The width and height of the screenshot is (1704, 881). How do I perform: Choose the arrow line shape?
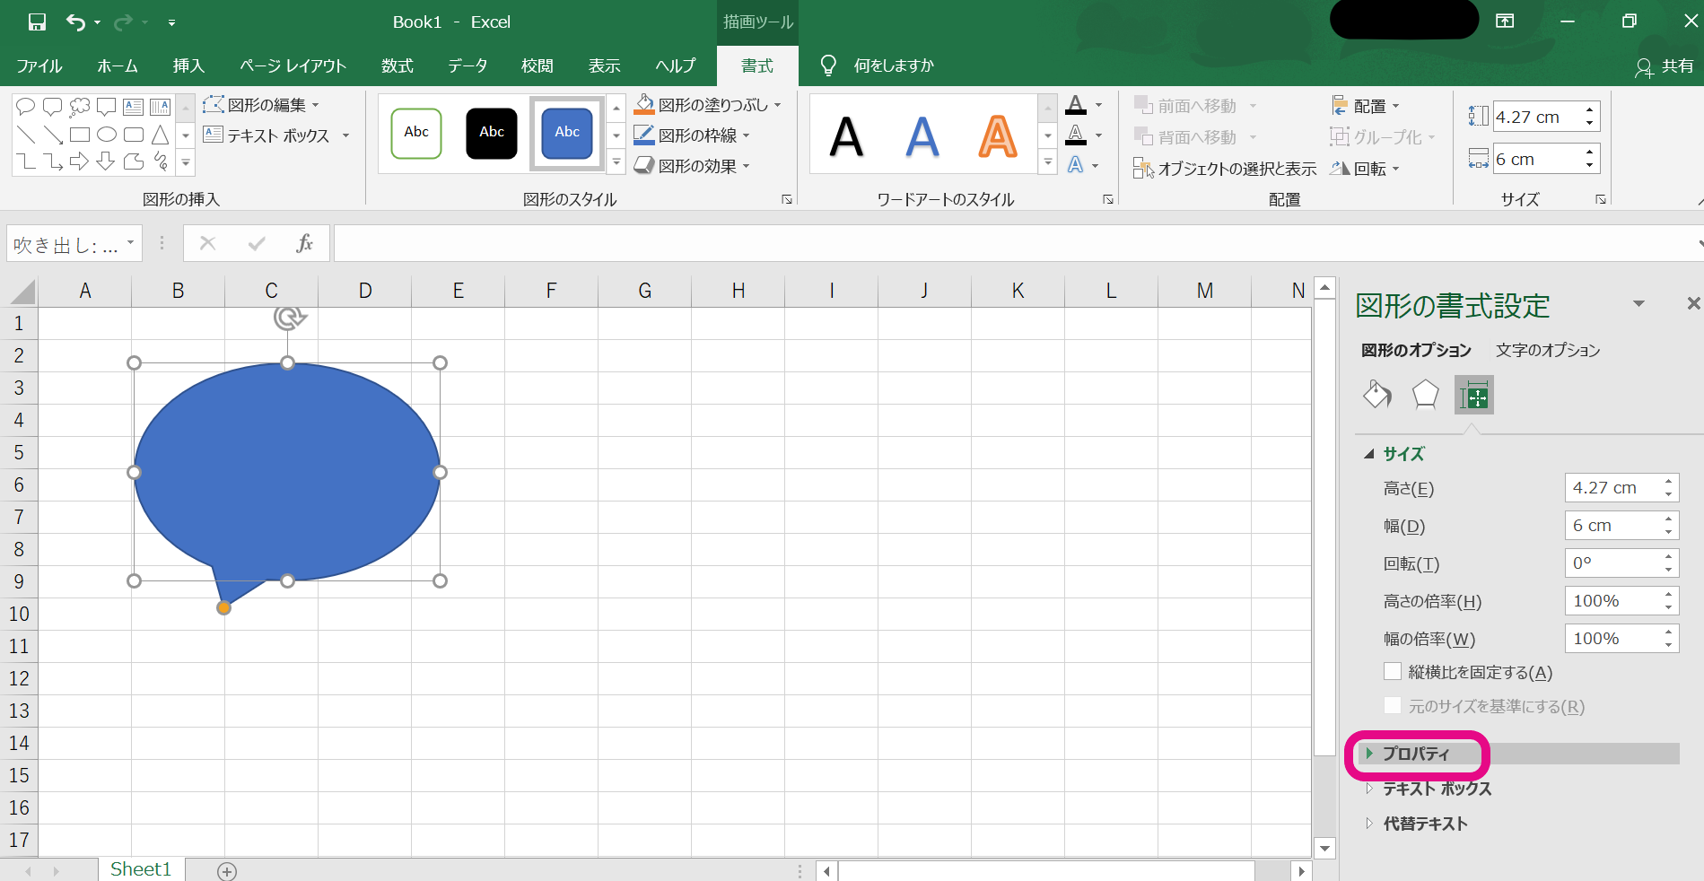[x=53, y=135]
